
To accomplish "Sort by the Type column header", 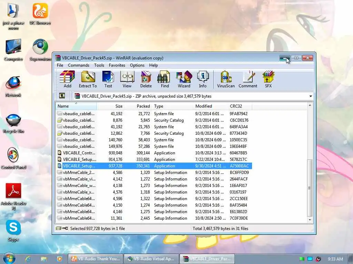I will tap(173, 106).
